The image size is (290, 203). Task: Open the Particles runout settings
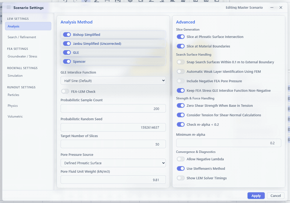click(x=13, y=95)
